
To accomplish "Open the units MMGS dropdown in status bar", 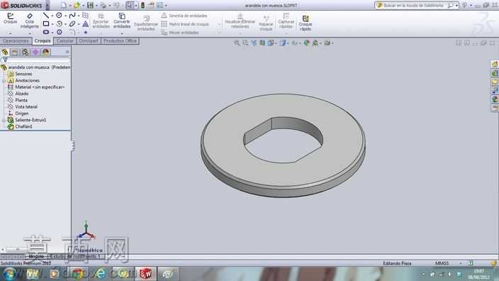I will point(461,263).
